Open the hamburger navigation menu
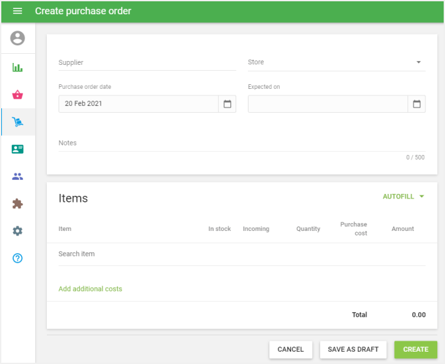 (x=18, y=11)
